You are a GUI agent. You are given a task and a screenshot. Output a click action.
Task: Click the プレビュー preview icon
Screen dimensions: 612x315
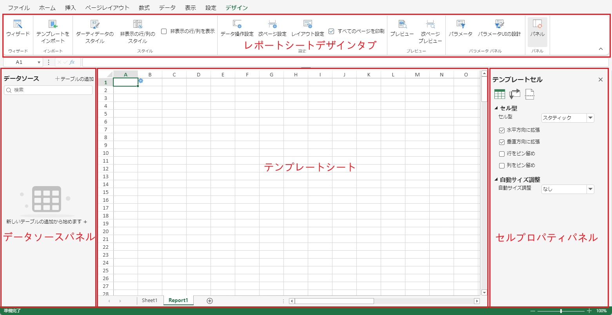click(x=402, y=24)
